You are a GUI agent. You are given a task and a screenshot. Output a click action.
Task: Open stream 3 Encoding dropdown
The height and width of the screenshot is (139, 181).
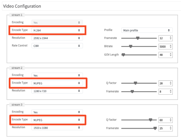[x=57, y=112]
